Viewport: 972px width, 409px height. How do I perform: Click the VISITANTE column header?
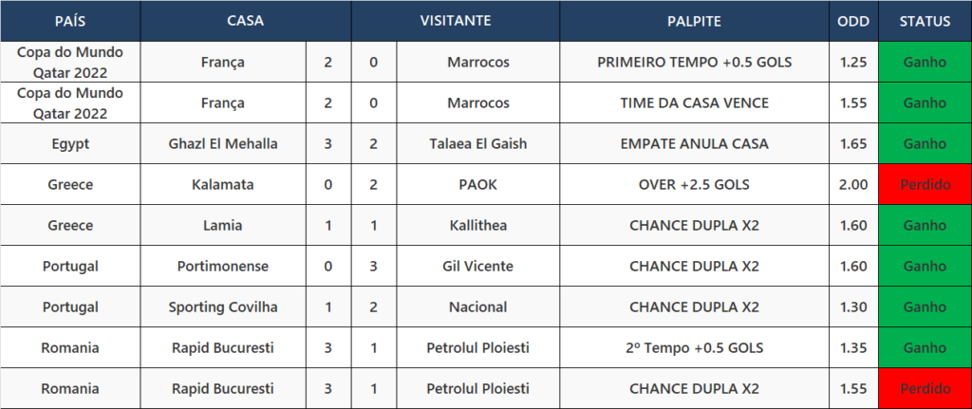[x=456, y=21]
